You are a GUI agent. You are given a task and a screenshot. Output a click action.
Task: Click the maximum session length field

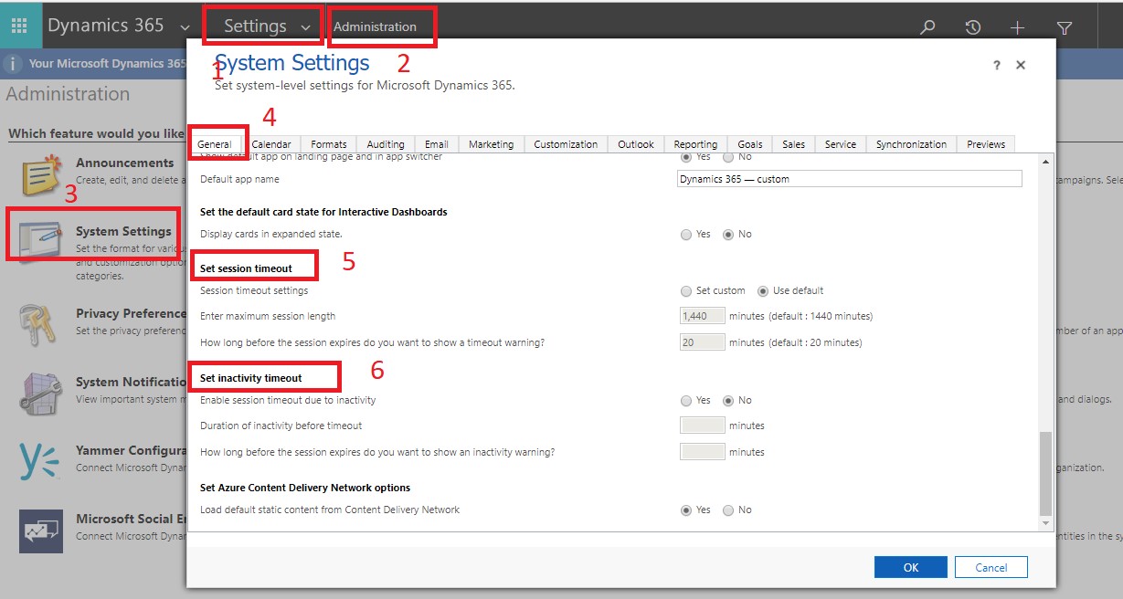[x=703, y=316]
